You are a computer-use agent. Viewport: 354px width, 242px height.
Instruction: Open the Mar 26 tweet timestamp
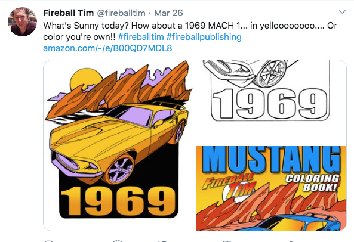pyautogui.click(x=168, y=13)
